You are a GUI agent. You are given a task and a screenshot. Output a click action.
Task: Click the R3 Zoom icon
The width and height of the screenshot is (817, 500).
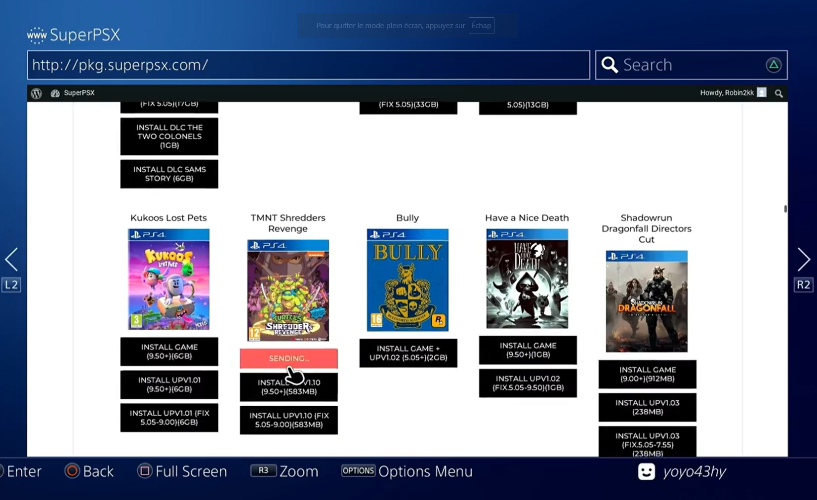263,471
